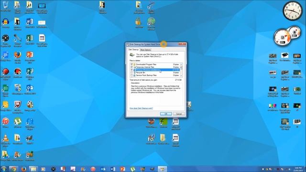Switch to the More Options tab
This screenshot has height=172, width=306.
tap(145, 50)
